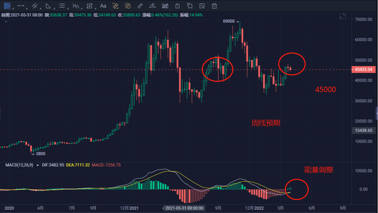378x213 pixels.
Task: Click the lower 10000.00 price axis label
Action: pos(364,141)
